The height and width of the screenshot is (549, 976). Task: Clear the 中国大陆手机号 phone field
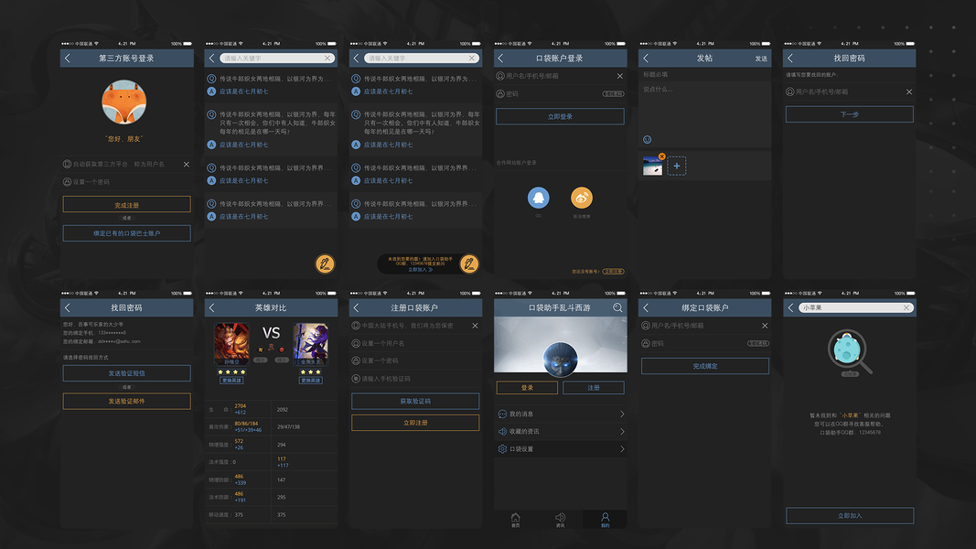475,326
